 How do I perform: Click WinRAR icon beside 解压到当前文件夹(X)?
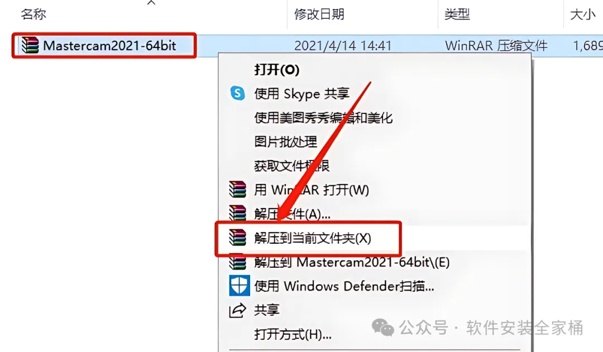pyautogui.click(x=237, y=238)
